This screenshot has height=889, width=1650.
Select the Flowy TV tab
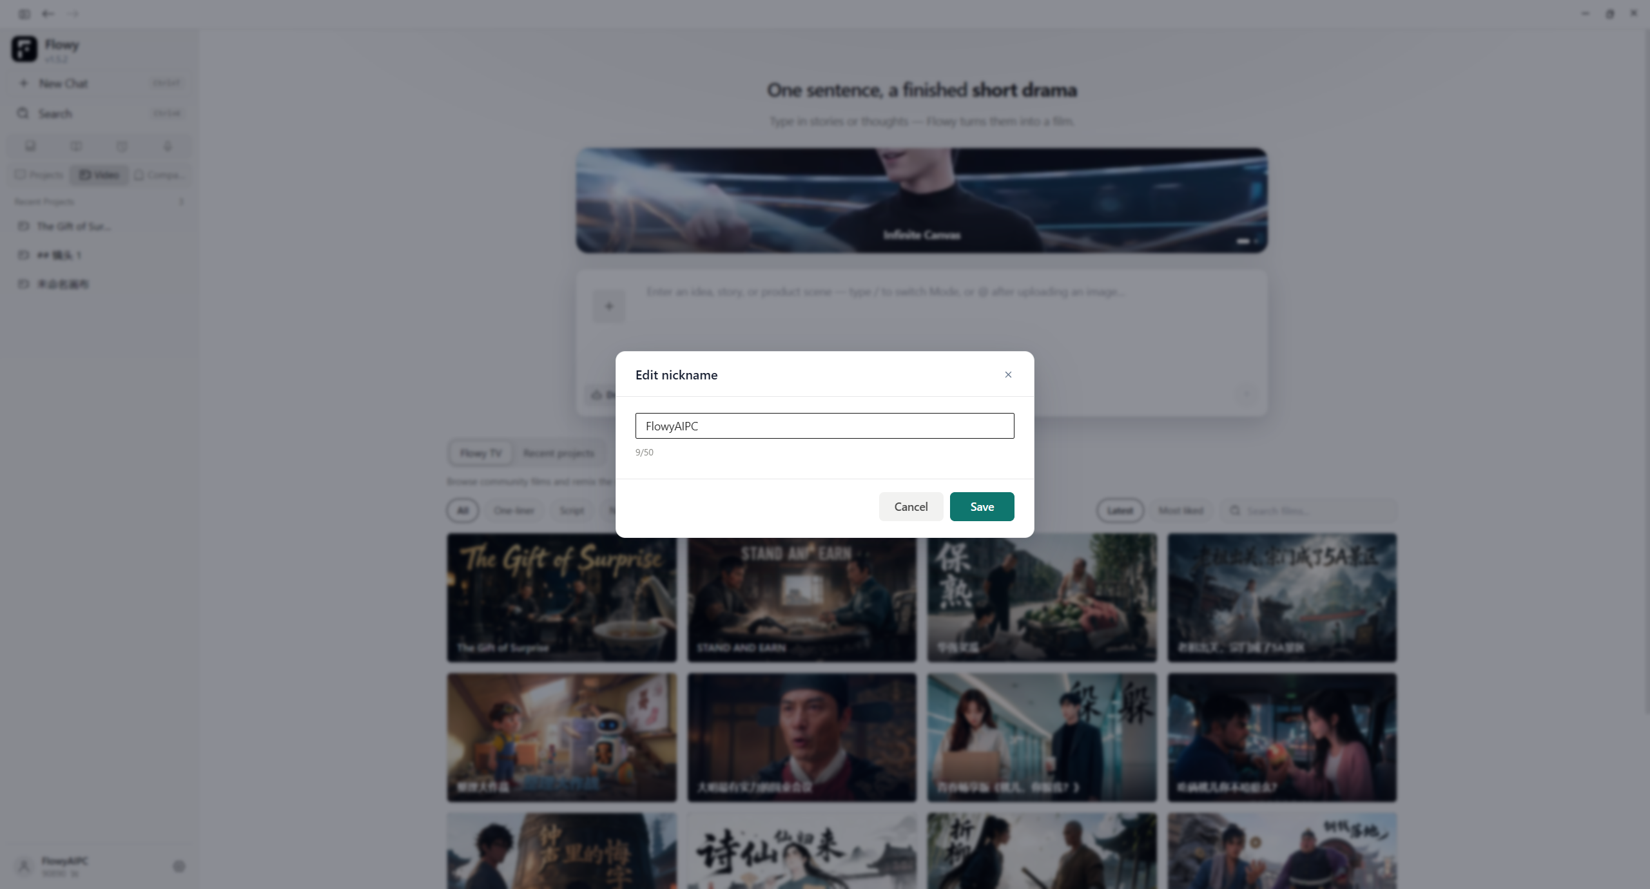pos(481,453)
